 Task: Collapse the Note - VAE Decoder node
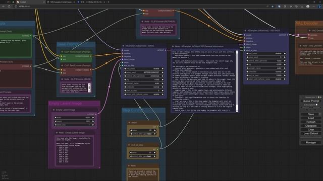[x=301, y=46]
